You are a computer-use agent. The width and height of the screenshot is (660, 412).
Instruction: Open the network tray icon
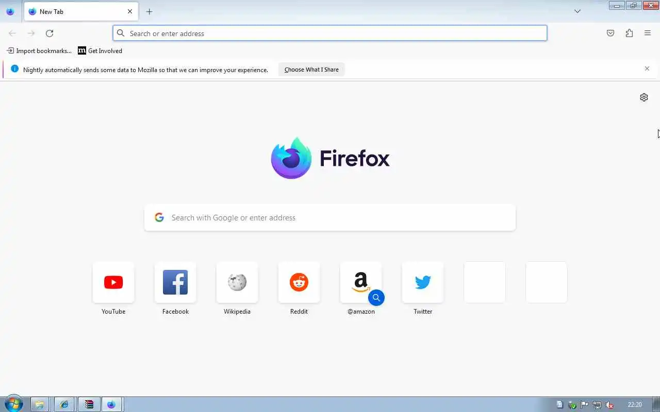pos(597,405)
